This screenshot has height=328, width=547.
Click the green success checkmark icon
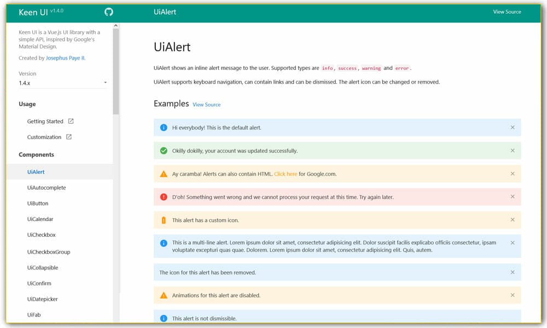pos(163,150)
